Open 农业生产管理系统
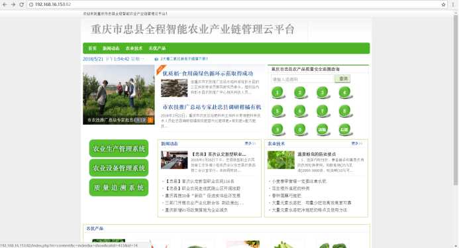 click(x=119, y=149)
